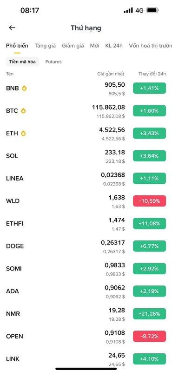The height and width of the screenshot is (373, 172).
Task: Sort by Thay đổi 24h column
Action: (152, 74)
